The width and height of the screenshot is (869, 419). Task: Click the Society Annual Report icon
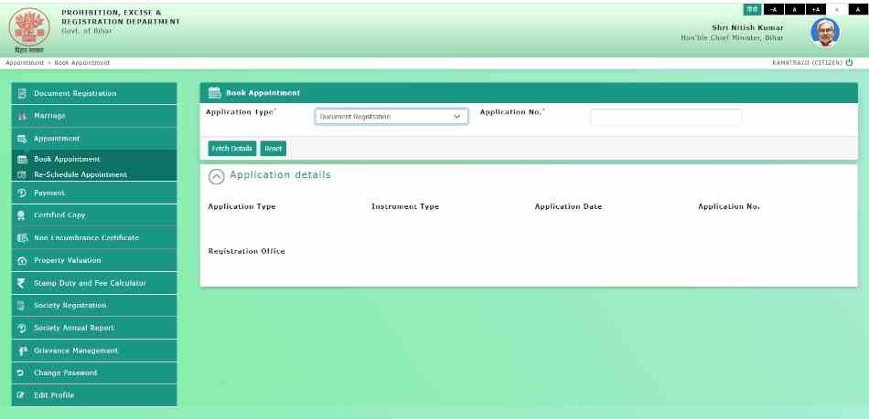[22, 328]
